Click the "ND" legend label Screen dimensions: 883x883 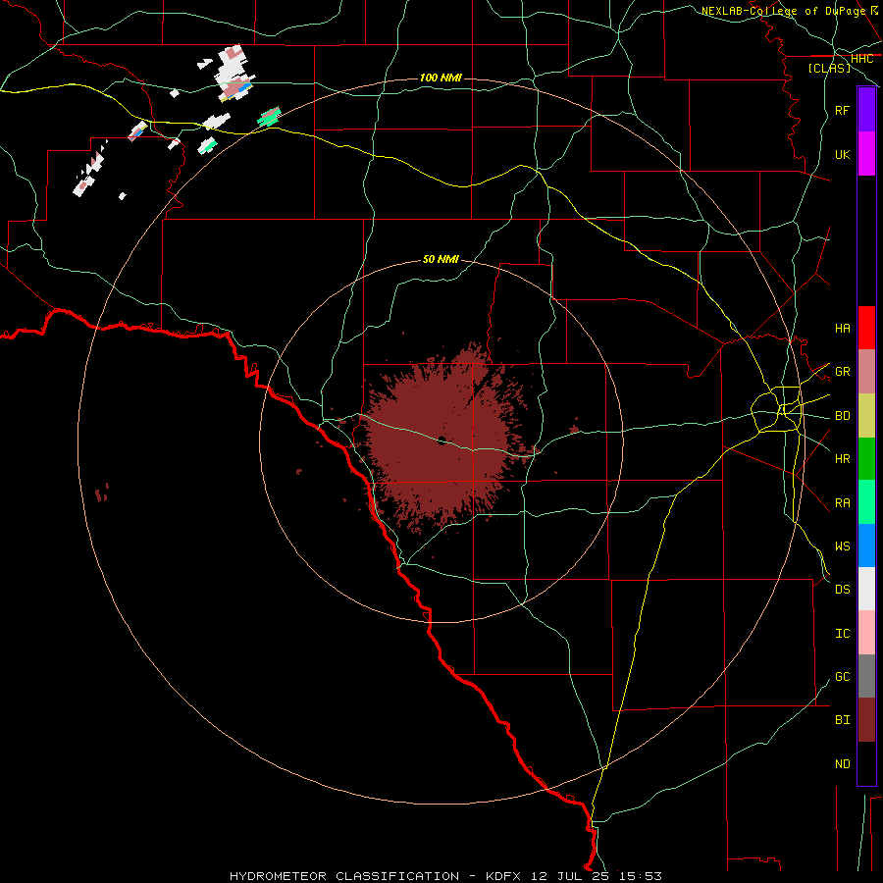(x=842, y=763)
